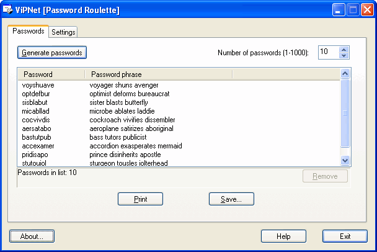Viewport: 377px width, 252px height.
Task: Close the ViPNet Password Roulette window
Action: 367,10
